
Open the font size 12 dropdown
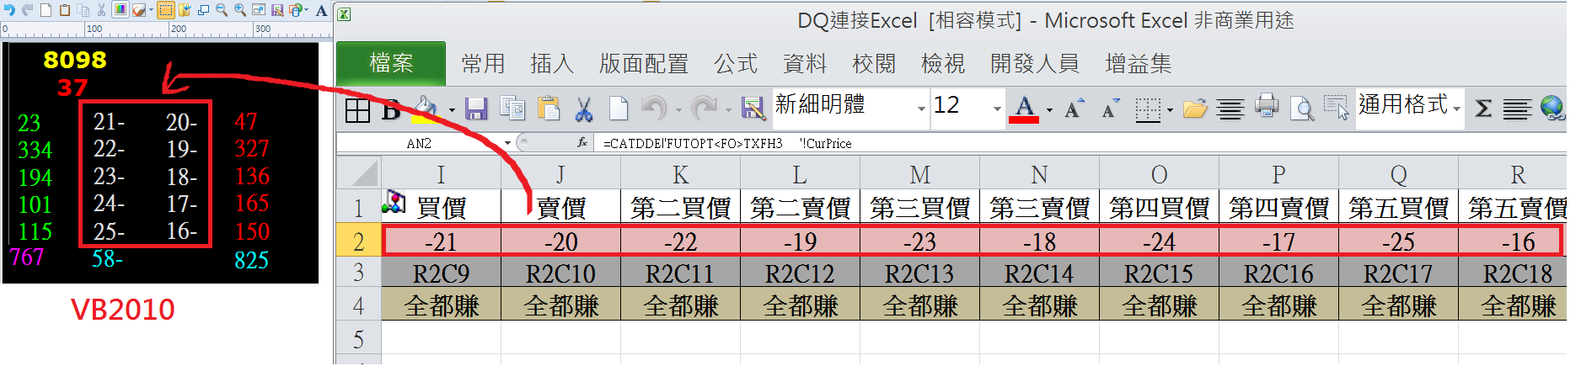pyautogui.click(x=997, y=109)
